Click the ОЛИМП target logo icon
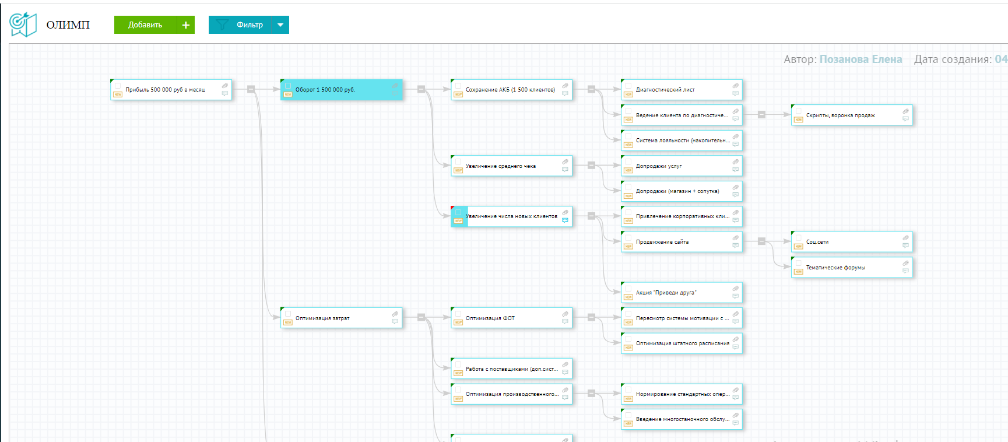The image size is (1008, 442). click(x=23, y=24)
